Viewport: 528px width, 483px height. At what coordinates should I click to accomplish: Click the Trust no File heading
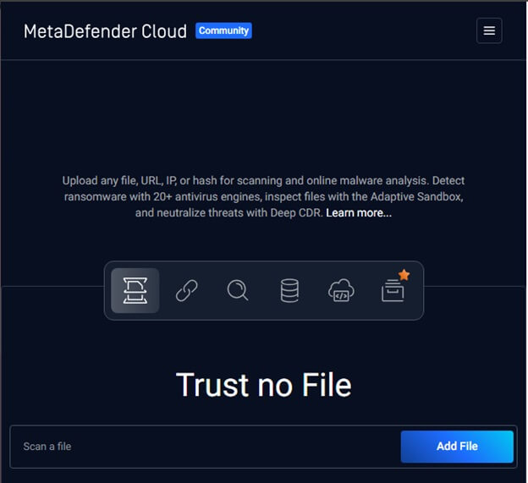click(x=264, y=385)
